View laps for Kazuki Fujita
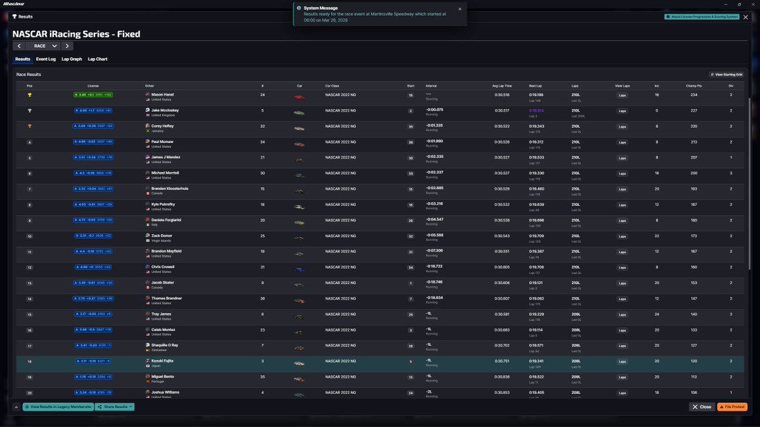This screenshot has width=760, height=427. click(623, 361)
